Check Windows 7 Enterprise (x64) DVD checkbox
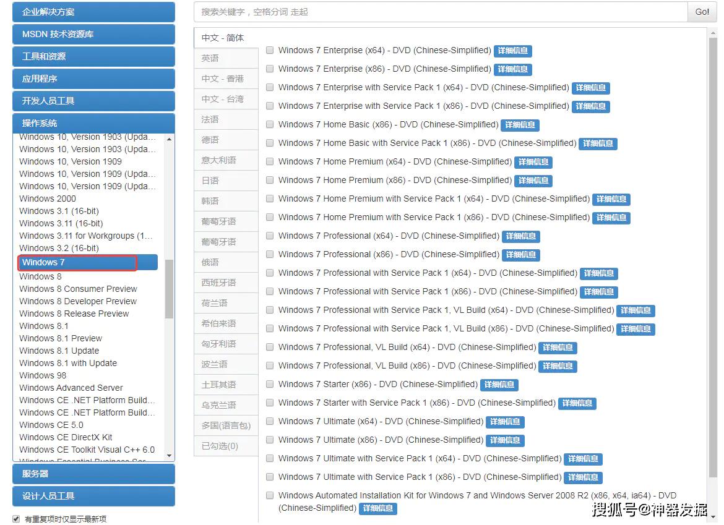 (270, 50)
